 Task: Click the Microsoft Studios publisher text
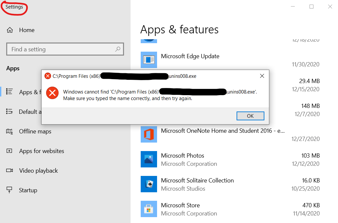point(183,189)
